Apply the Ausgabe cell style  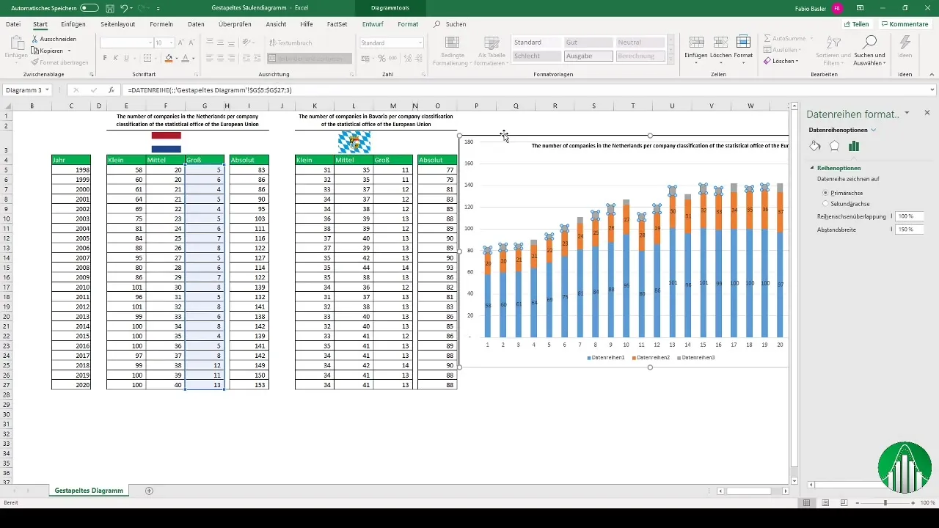click(x=588, y=56)
